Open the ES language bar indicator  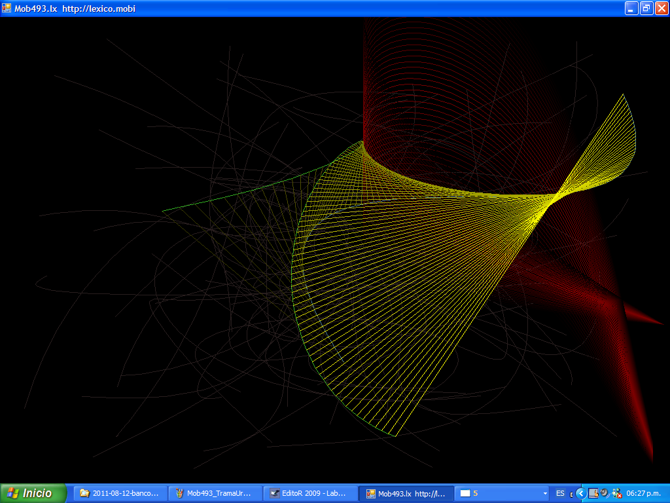(560, 493)
